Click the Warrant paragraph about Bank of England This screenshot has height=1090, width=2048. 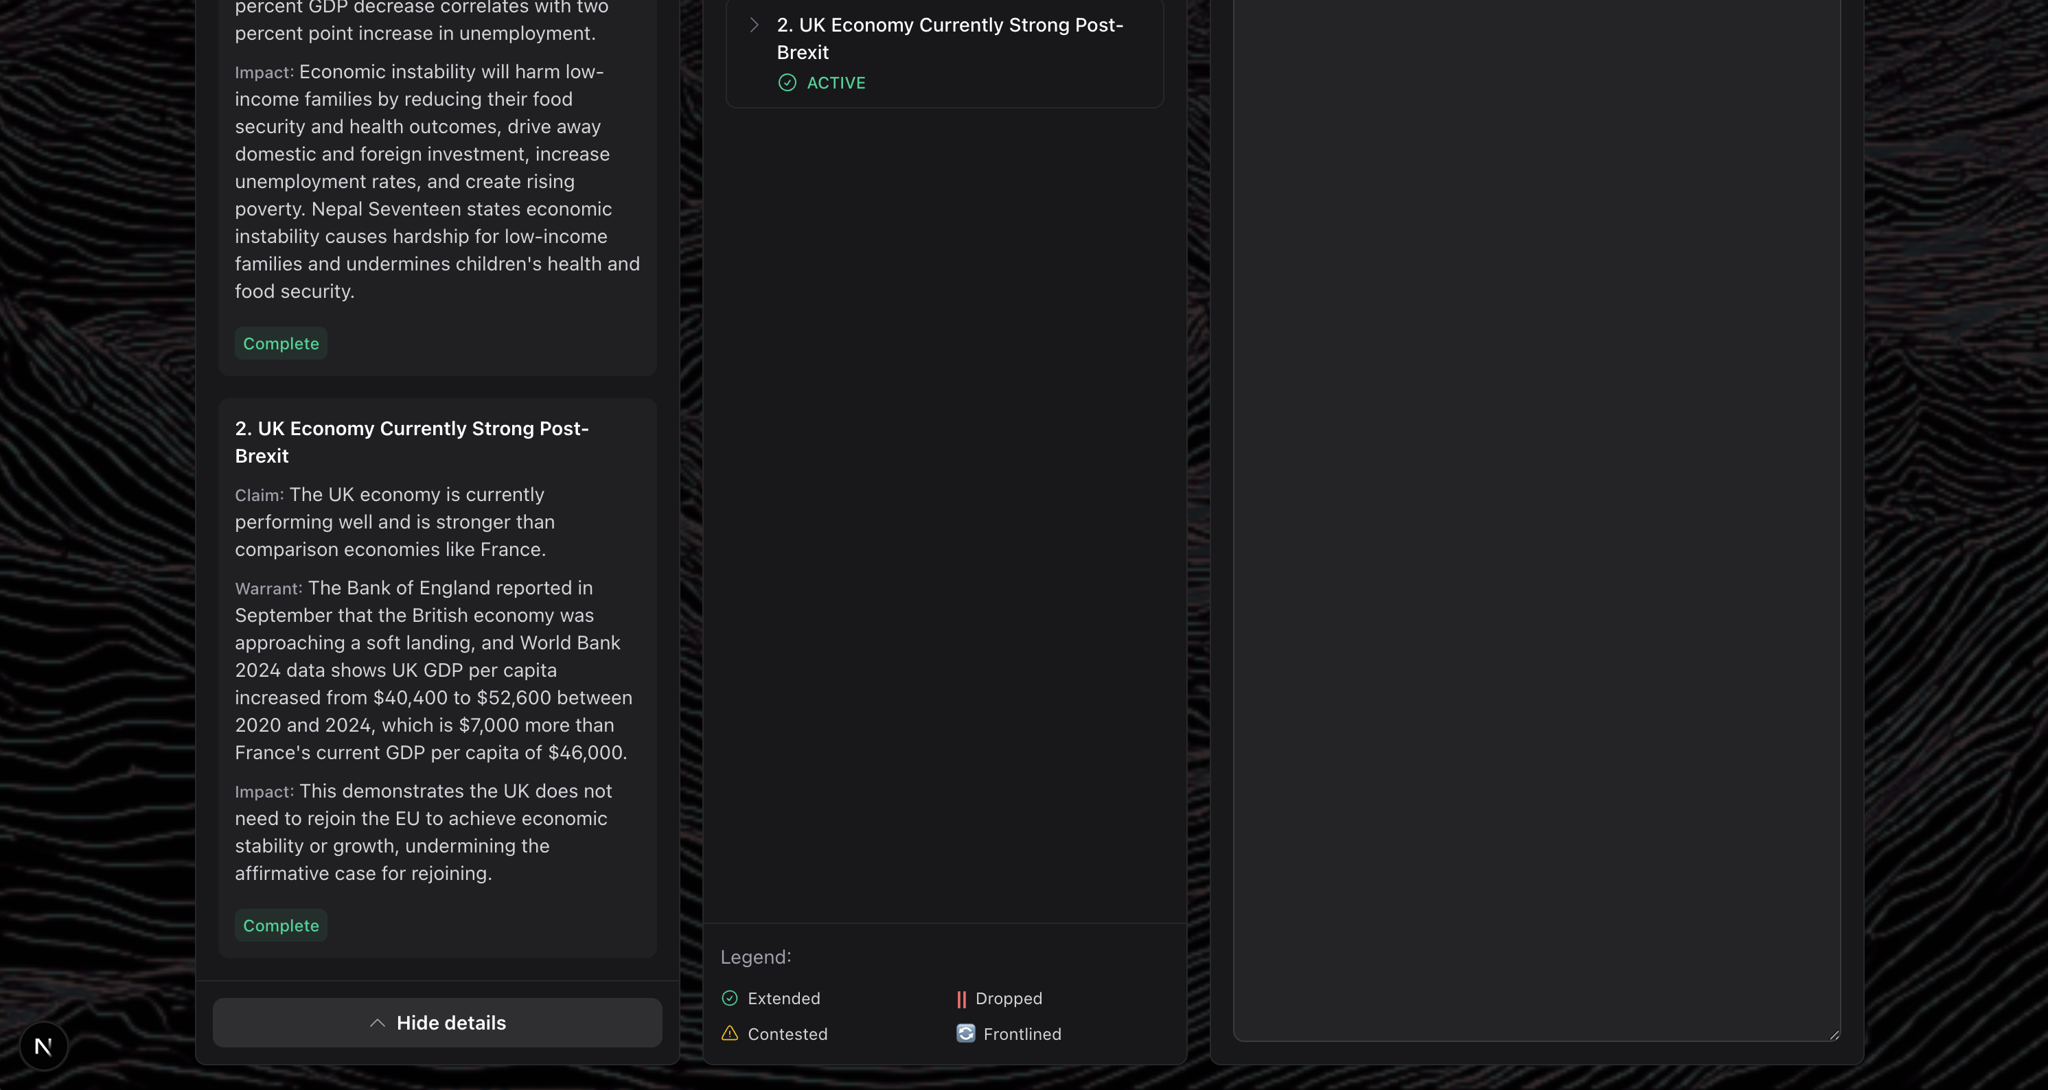tap(433, 670)
